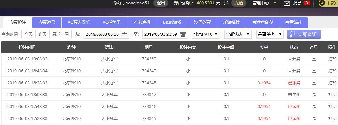This screenshot has height=125, width=338.
Task: Open the 盈亏统计 tab
Action: tap(293, 22)
